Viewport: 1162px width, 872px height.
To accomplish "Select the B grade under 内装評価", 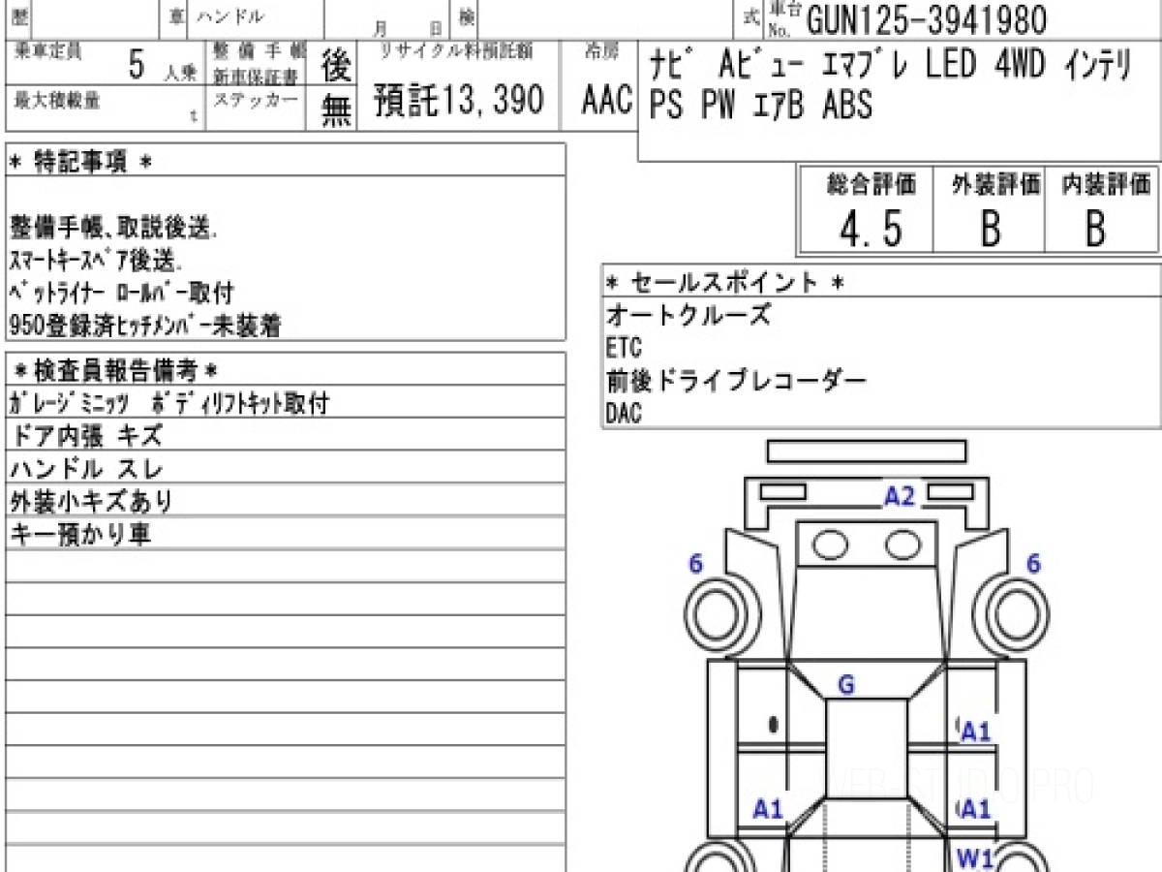I will 1095,229.
